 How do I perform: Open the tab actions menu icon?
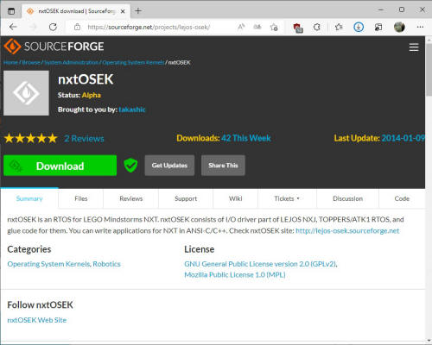point(11,11)
